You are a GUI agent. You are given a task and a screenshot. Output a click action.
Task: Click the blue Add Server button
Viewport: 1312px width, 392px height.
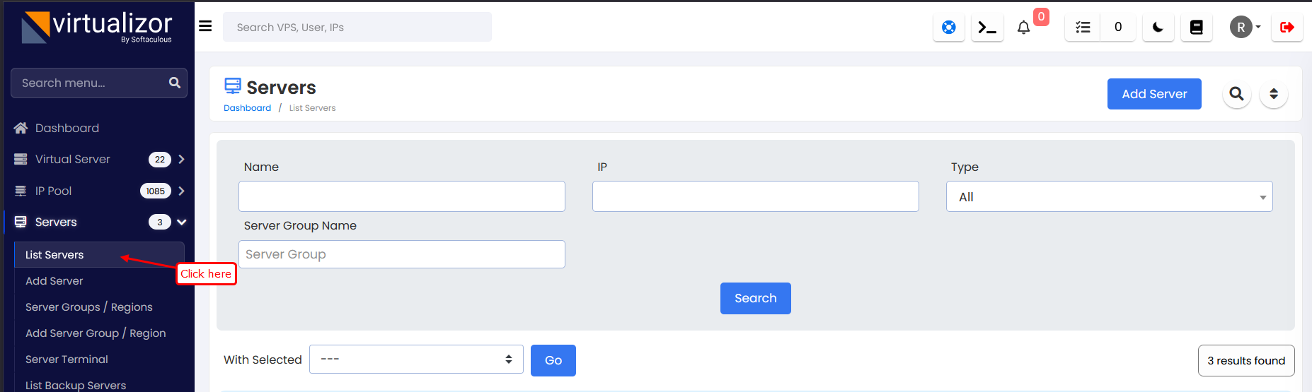point(1153,94)
